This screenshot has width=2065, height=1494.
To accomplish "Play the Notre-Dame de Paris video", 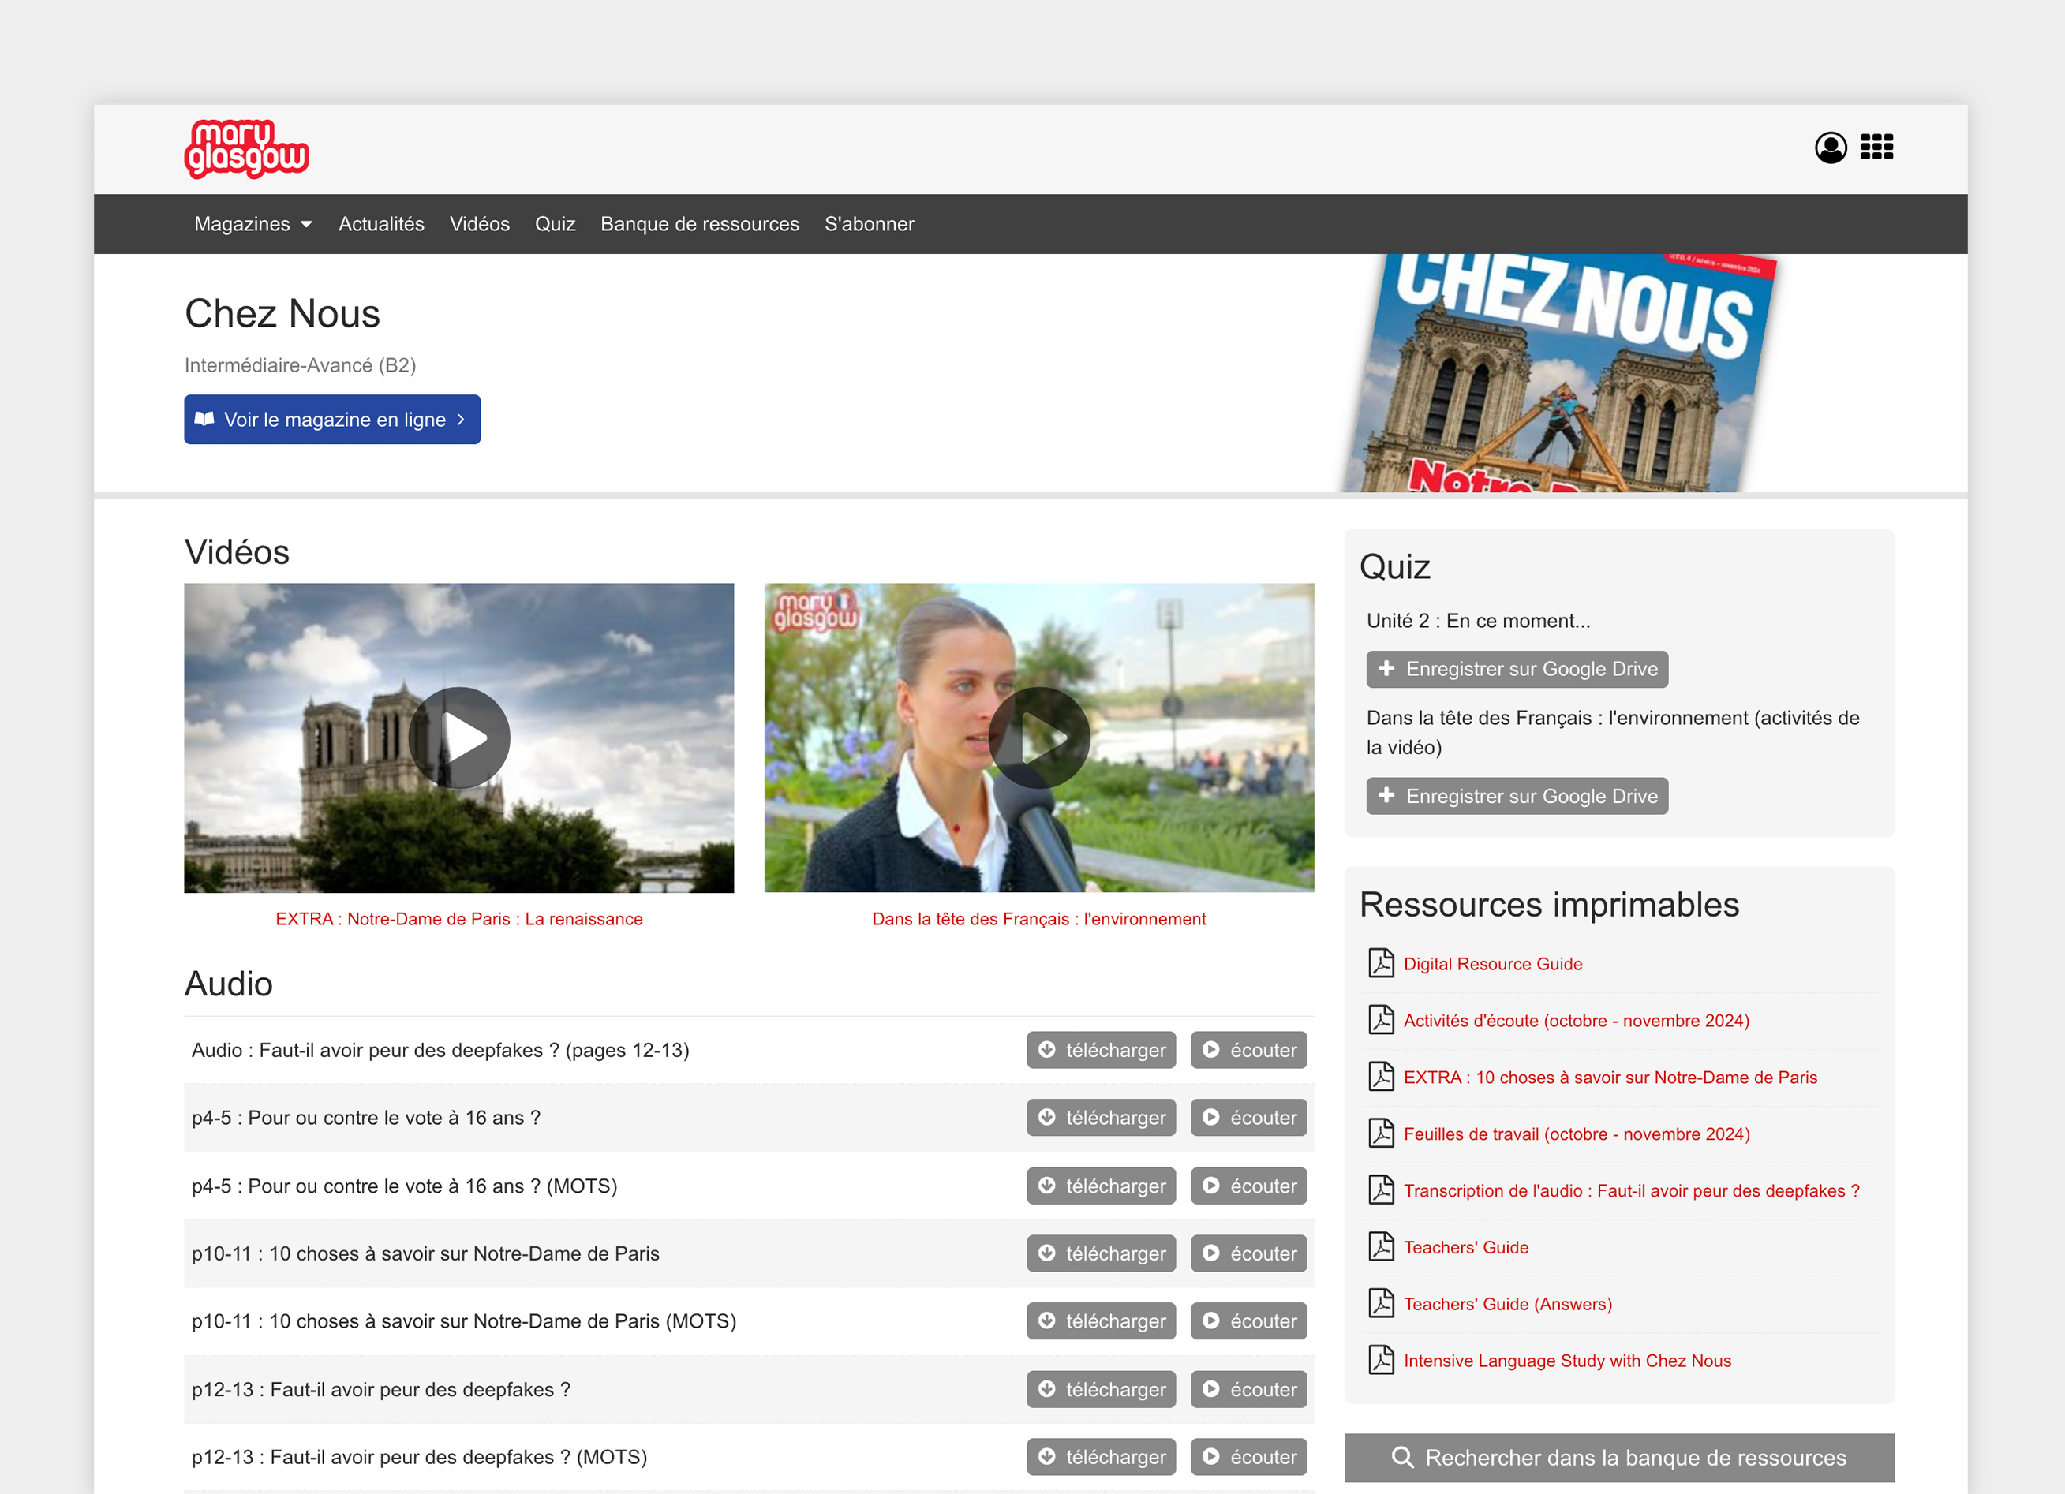I will pos(459,738).
